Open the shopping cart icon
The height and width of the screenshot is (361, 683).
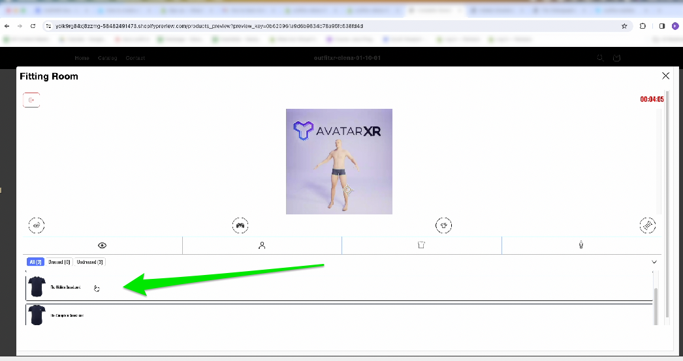(x=616, y=58)
